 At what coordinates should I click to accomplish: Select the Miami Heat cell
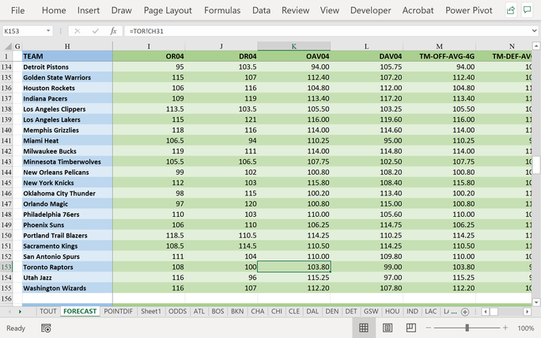[67, 141]
